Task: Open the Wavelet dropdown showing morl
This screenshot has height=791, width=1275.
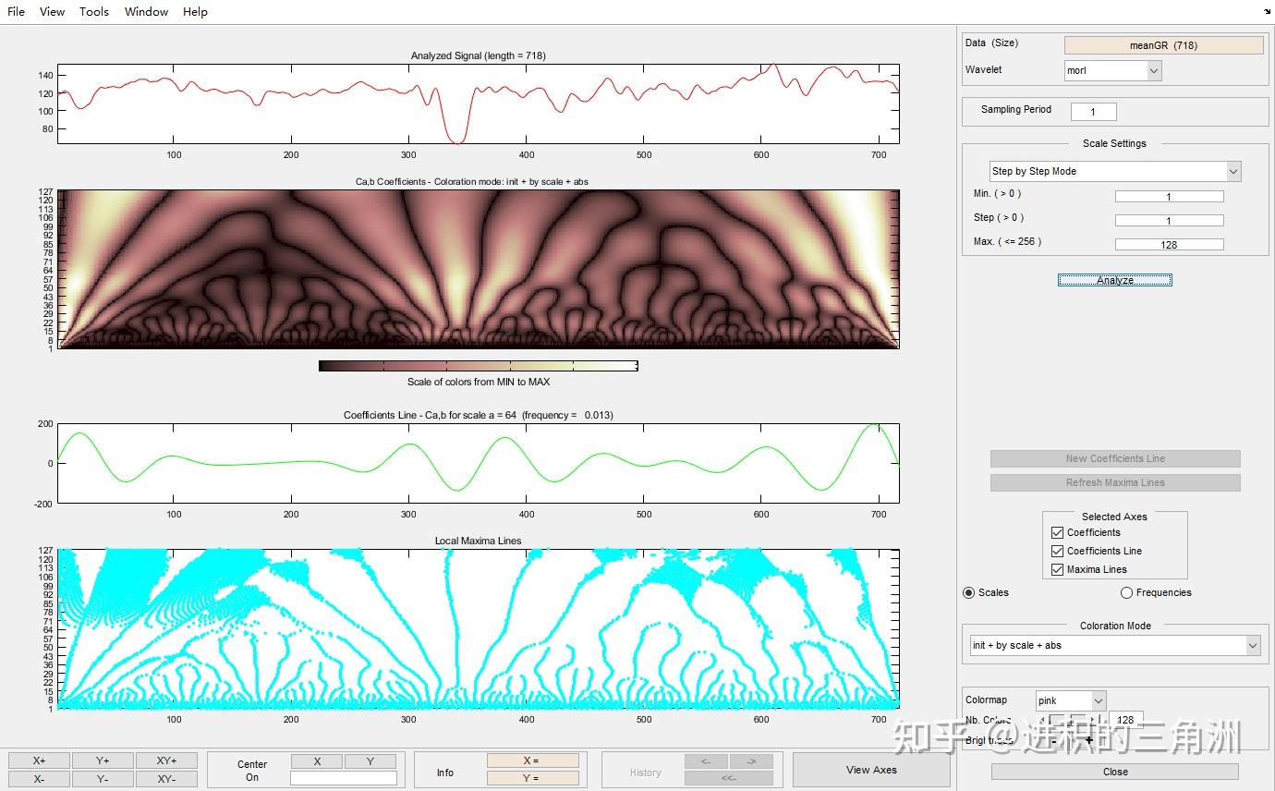Action: 1112,70
